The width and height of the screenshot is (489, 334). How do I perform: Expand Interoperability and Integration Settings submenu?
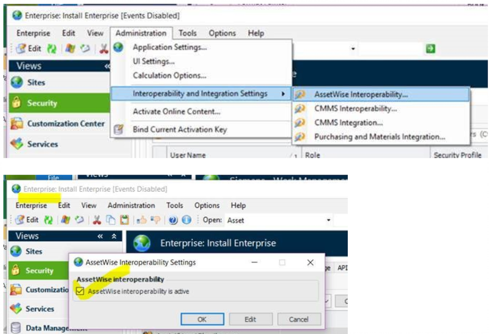click(x=201, y=93)
